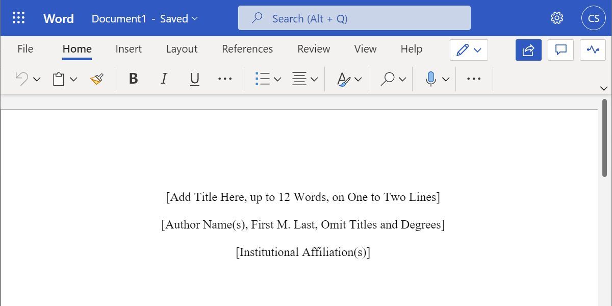Click the Word app name link
Screen dimensions: 612x306
[59, 18]
